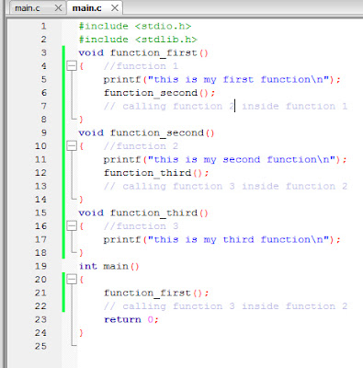This screenshot has height=368, width=363.
Task: Collapse function_second fold marker on line 10
Action: (x=72, y=145)
